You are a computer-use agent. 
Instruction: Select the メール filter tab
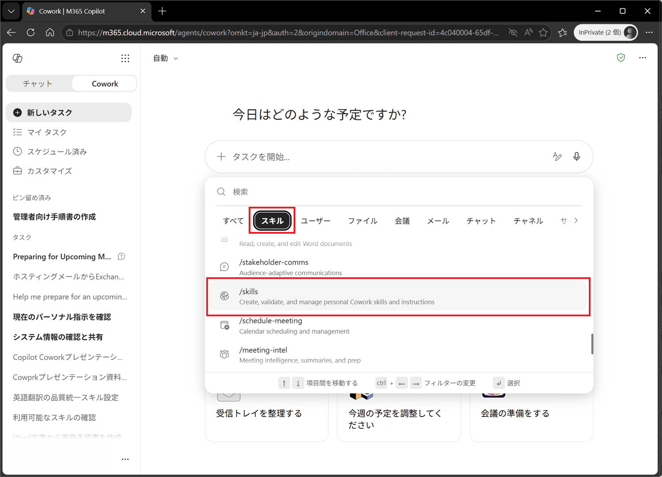click(438, 220)
